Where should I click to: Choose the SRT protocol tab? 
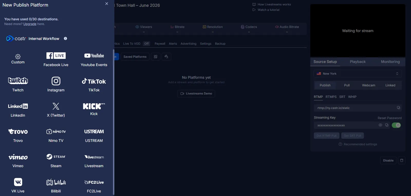click(x=342, y=97)
